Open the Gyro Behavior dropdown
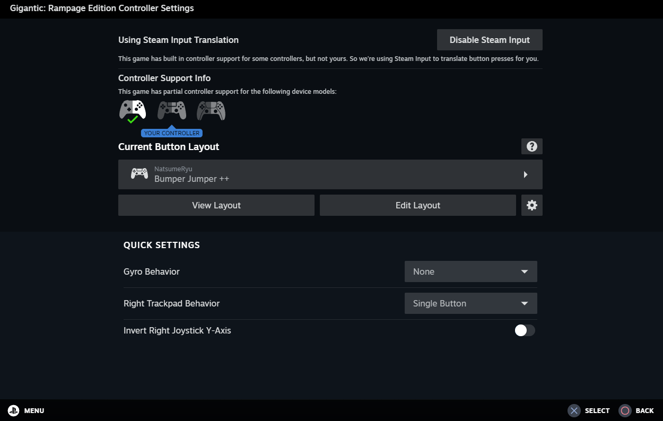663x421 pixels. (471, 271)
